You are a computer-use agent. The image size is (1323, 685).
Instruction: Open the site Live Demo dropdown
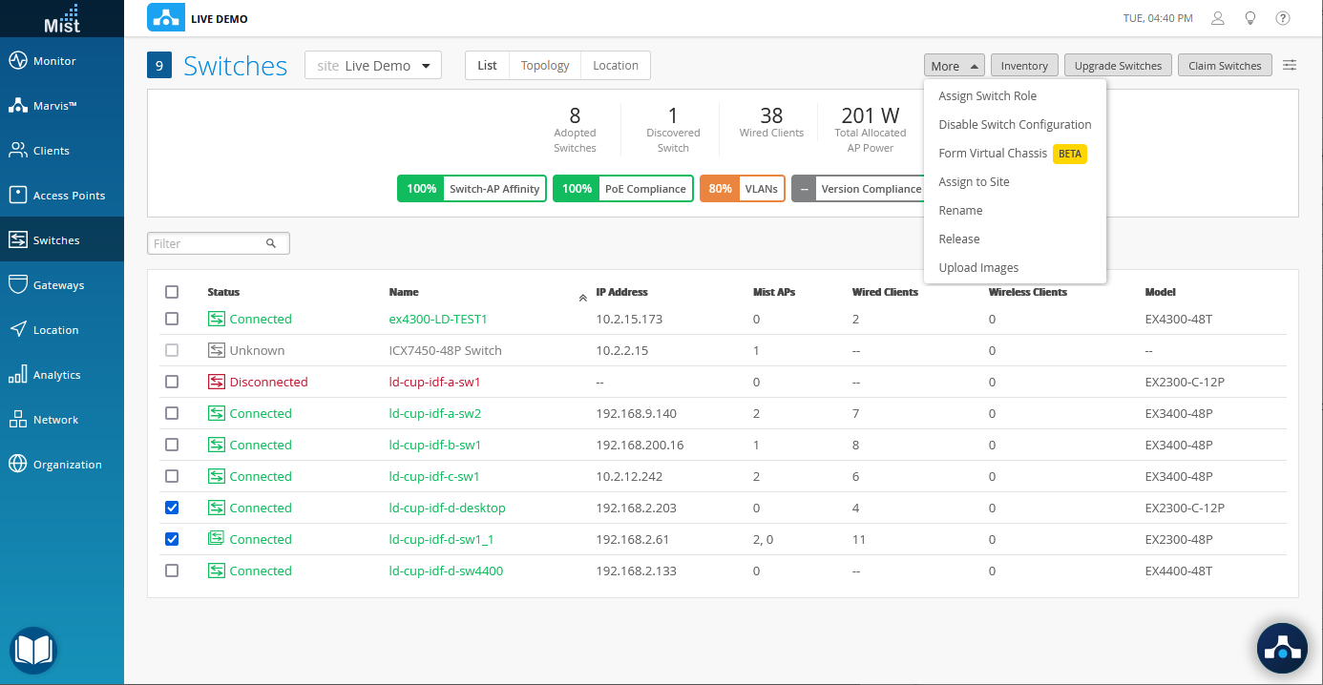(373, 66)
